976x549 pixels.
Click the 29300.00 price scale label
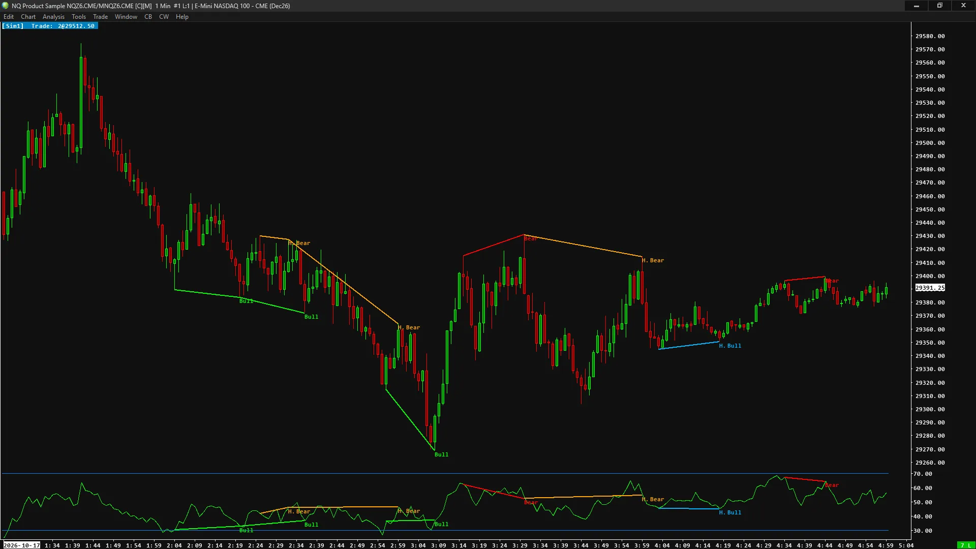(x=930, y=409)
